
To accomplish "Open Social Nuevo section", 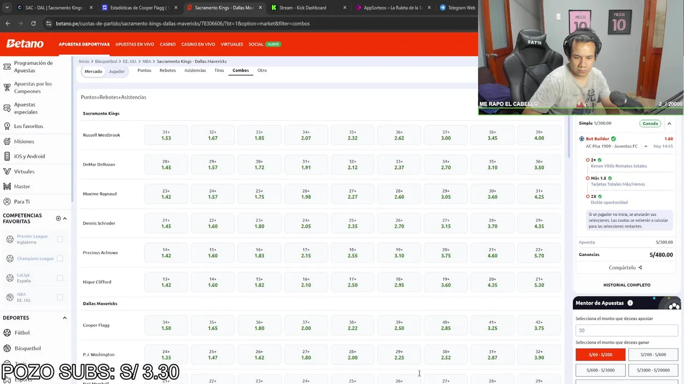I will (265, 44).
